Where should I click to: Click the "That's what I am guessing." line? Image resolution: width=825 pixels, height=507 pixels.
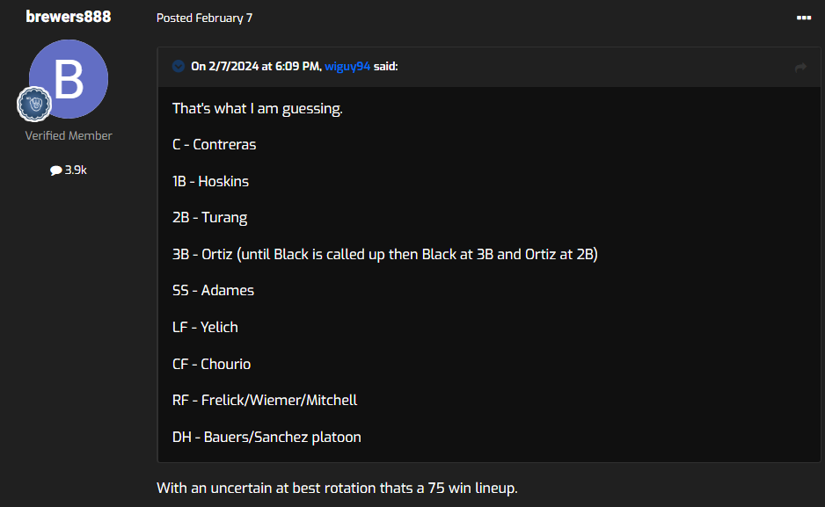pyautogui.click(x=257, y=109)
